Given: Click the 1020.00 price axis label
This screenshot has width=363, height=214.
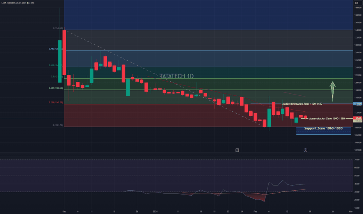Looking at the screenshot, I should (358, 150).
